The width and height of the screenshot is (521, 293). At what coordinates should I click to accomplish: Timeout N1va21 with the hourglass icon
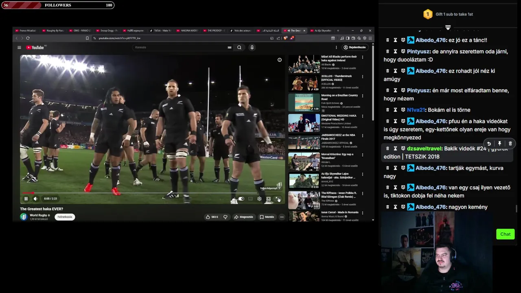395,110
